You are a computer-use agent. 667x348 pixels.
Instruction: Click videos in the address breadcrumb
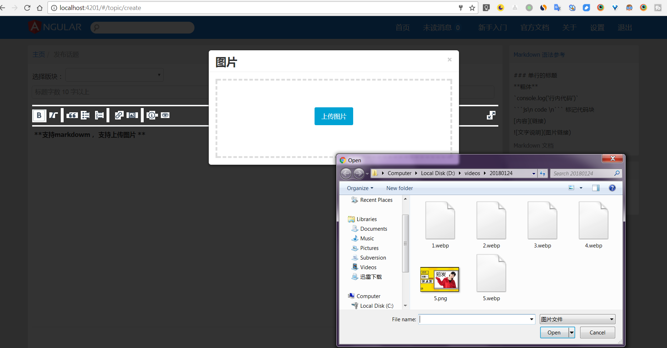pyautogui.click(x=472, y=173)
